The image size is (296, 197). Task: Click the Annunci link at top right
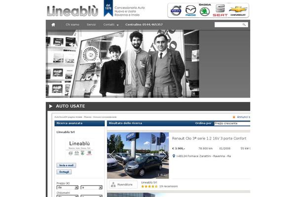243,117
